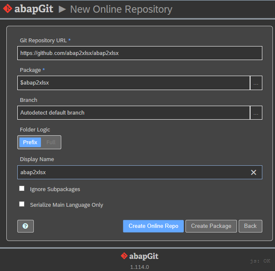Click the 'Ignore Subpackages' label
The height and width of the screenshot is (271, 275).
(x=55, y=189)
